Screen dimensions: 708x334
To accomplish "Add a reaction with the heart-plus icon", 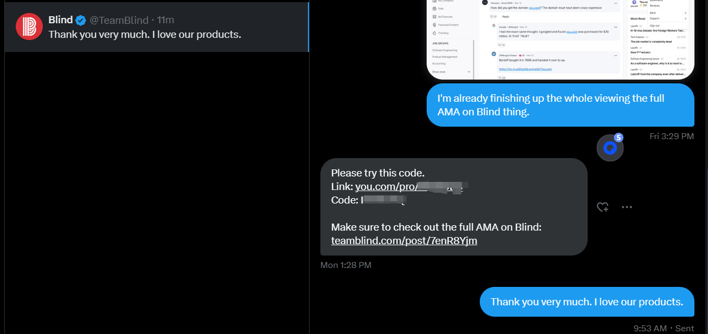I will click(602, 207).
